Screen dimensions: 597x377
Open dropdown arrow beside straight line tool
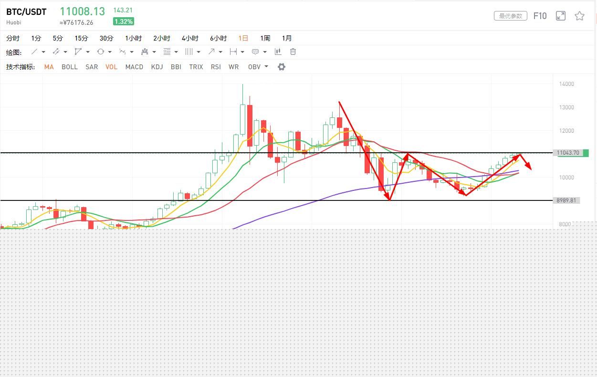[43, 52]
